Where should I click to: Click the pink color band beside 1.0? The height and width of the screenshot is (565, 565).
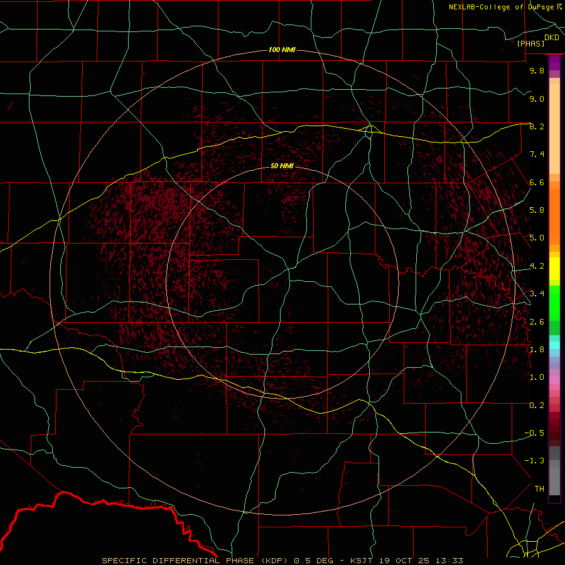pyautogui.click(x=554, y=380)
